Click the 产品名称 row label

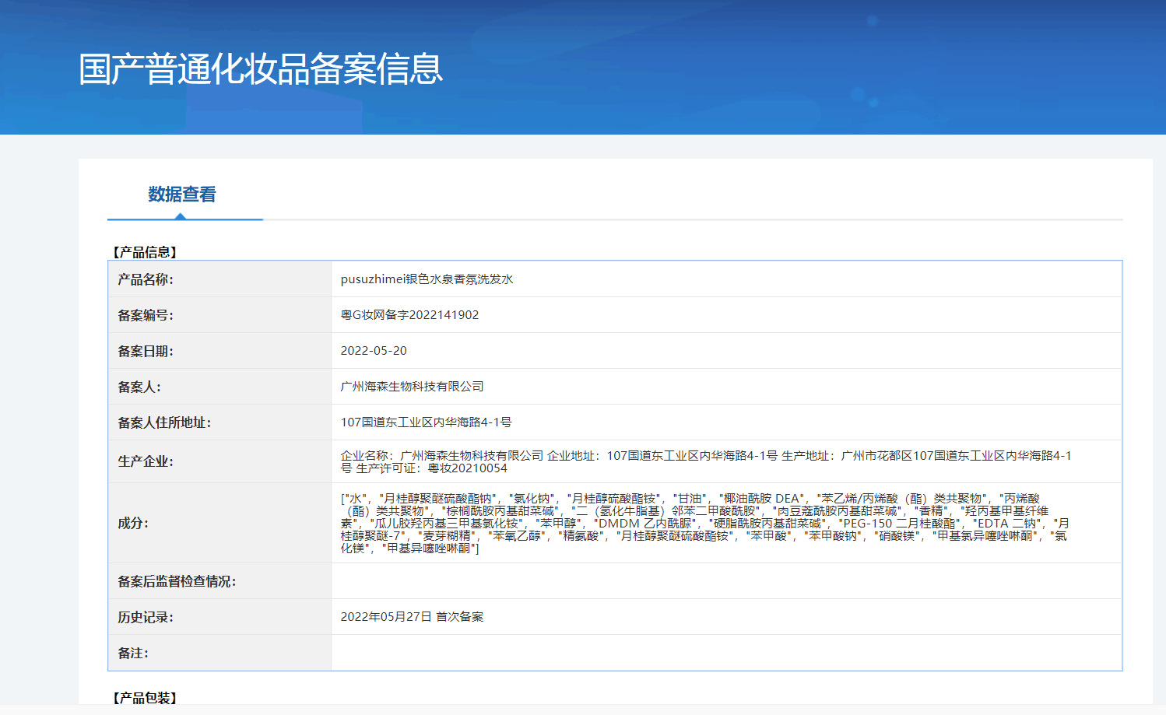point(146,279)
